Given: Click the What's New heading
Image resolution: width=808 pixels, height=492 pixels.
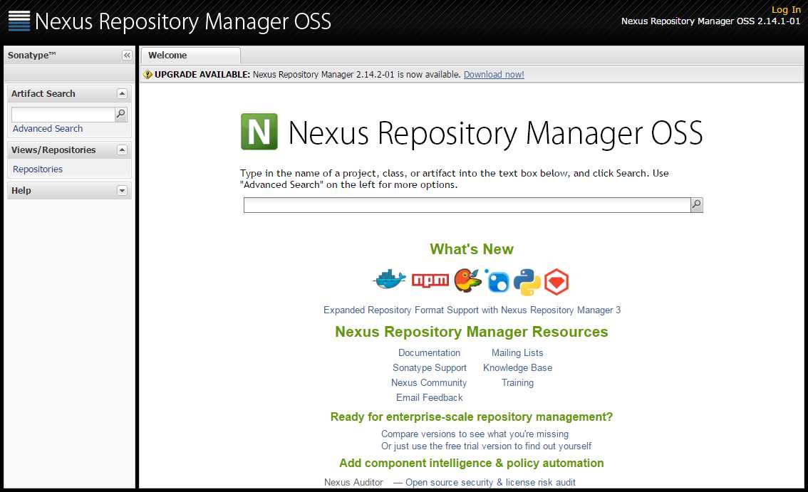Looking at the screenshot, I should tap(472, 249).
